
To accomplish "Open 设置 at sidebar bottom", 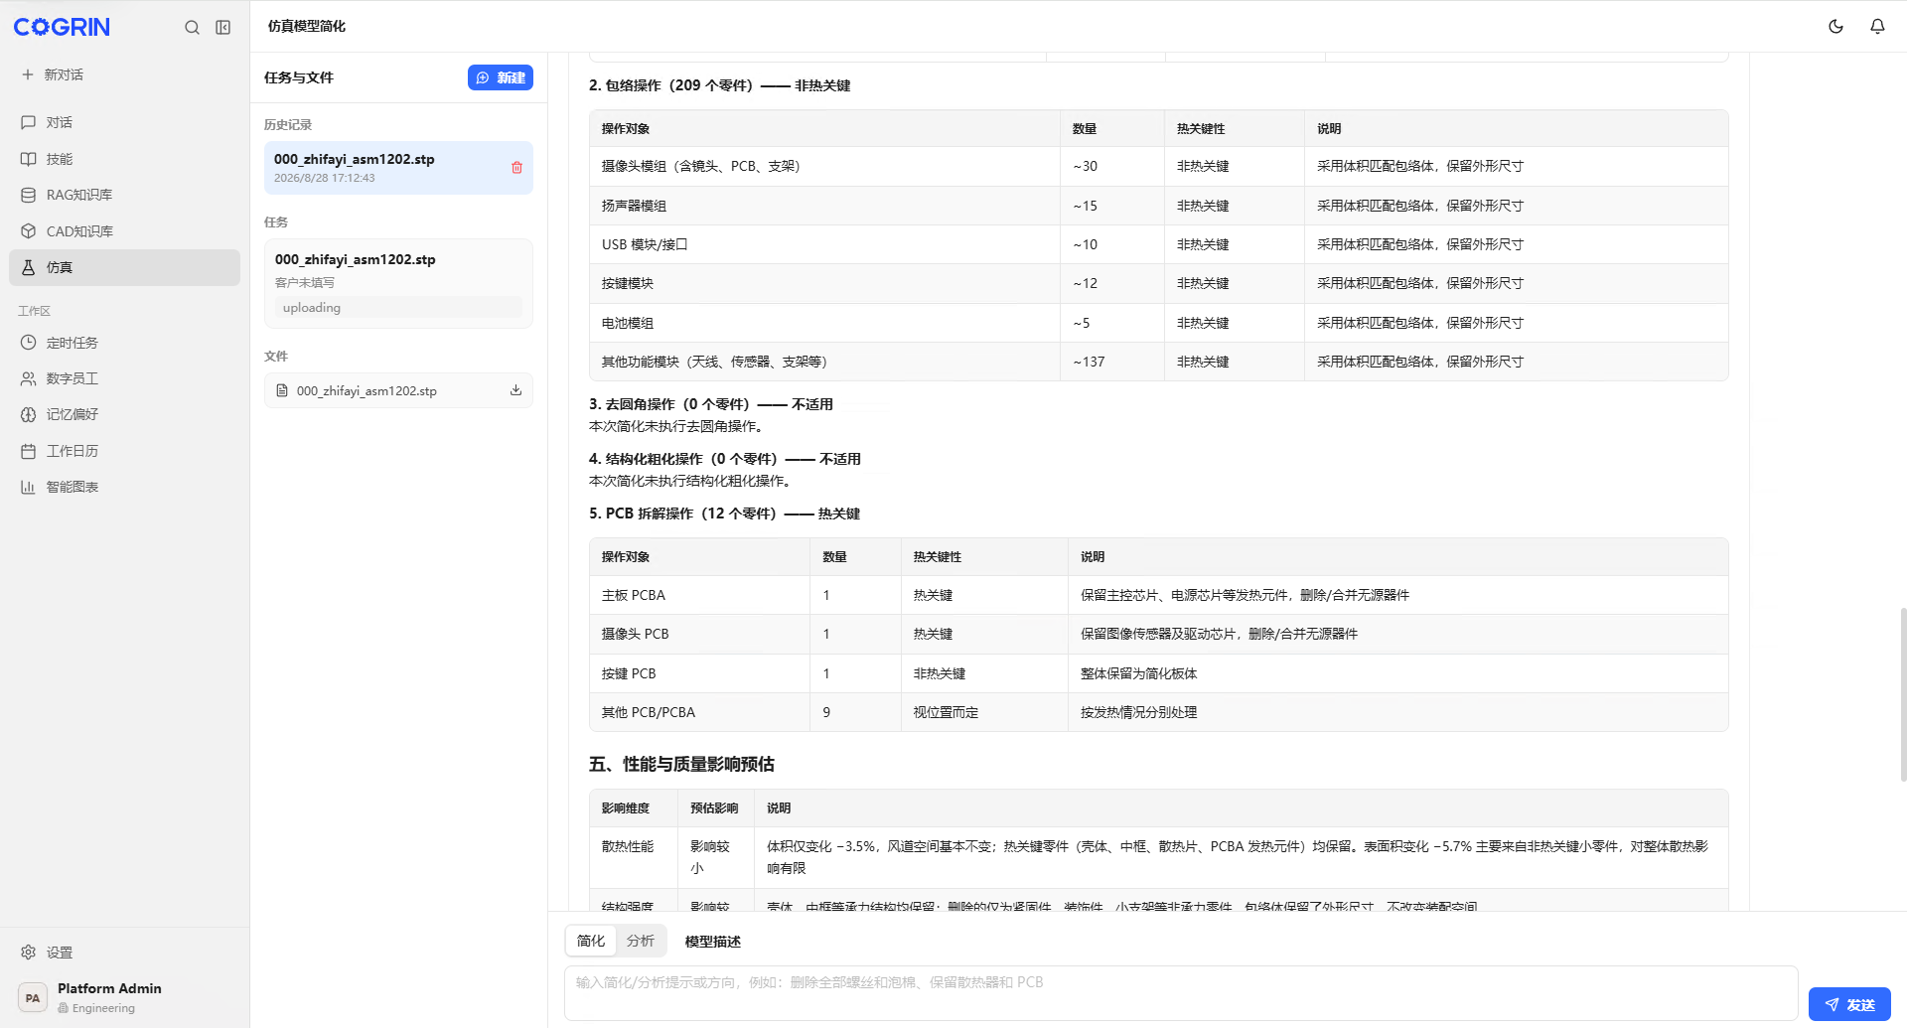I will pos(124,953).
